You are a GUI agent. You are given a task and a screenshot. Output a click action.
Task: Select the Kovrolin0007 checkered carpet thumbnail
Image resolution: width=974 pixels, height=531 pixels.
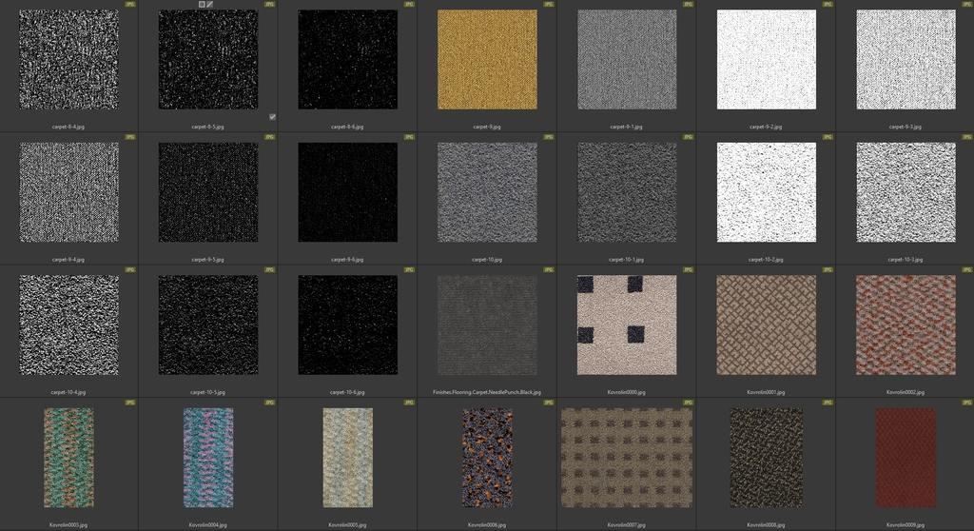[x=626, y=458]
